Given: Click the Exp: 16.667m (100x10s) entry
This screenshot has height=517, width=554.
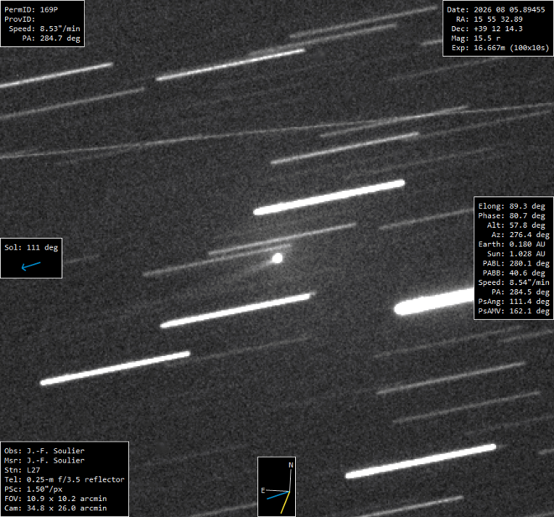Looking at the screenshot, I should 500,48.
